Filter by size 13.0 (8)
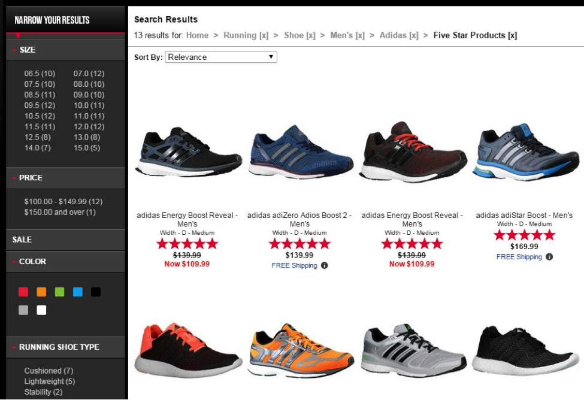The width and height of the screenshot is (584, 400). (x=86, y=137)
